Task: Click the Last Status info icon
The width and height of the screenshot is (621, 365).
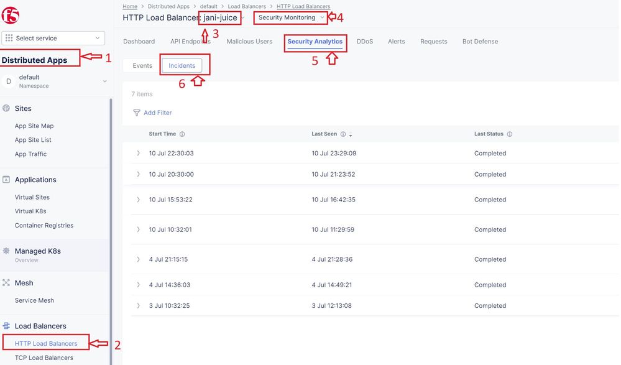Action: [510, 134]
